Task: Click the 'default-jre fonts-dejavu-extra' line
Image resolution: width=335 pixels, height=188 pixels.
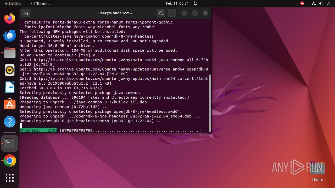Action: click(98, 22)
